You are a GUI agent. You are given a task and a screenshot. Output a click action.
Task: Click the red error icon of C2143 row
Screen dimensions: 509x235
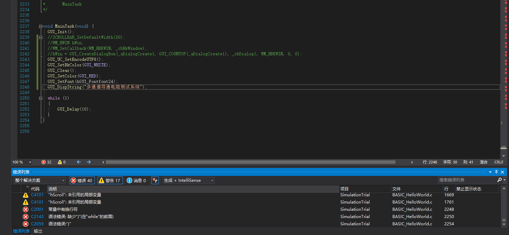point(26,217)
